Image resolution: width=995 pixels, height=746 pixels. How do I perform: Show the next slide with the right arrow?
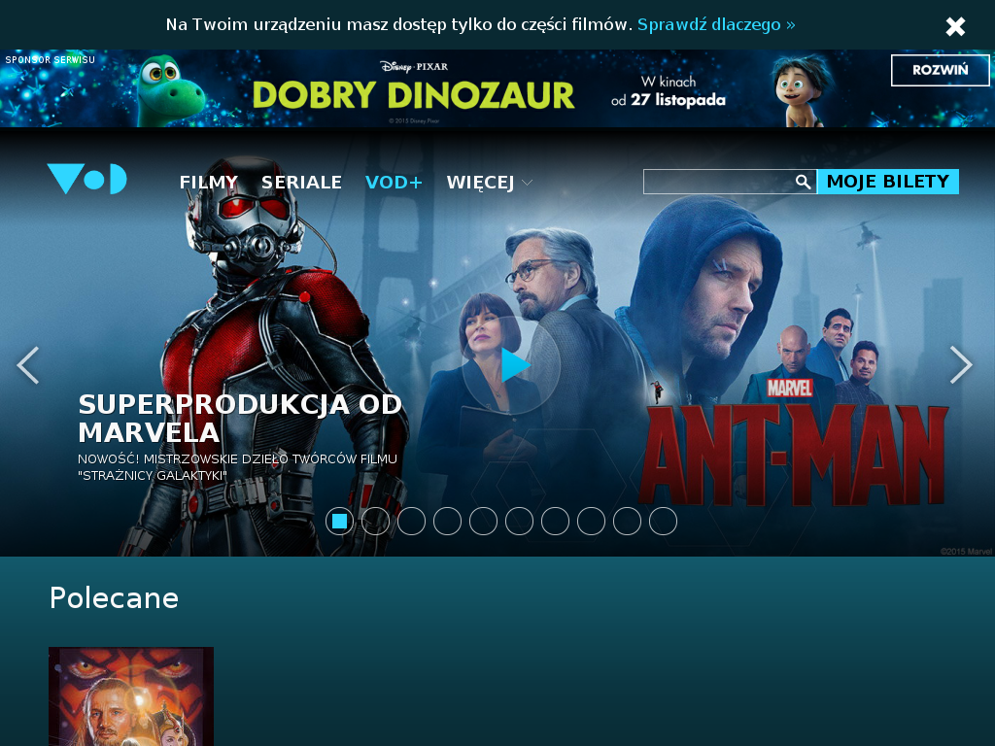(961, 365)
